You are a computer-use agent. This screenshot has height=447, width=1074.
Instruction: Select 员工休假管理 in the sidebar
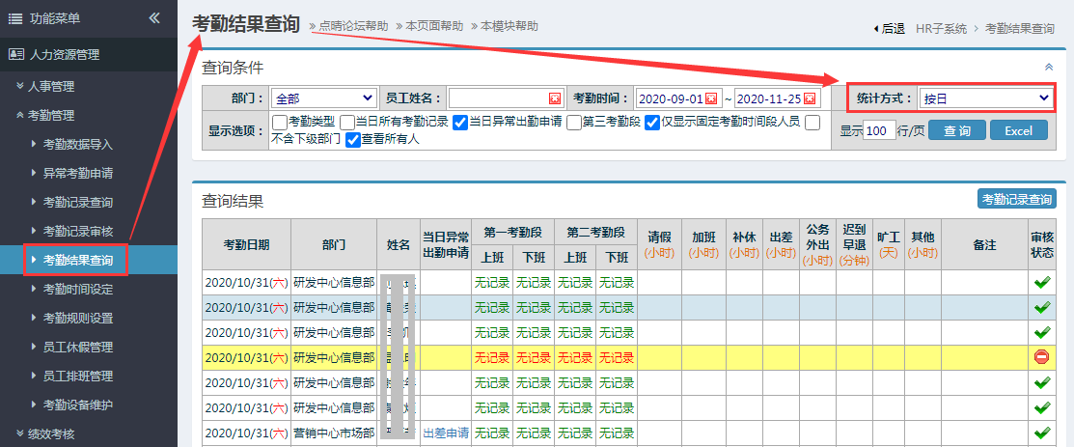[77, 347]
